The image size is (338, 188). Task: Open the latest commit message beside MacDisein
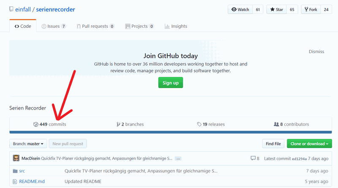tap(107, 158)
